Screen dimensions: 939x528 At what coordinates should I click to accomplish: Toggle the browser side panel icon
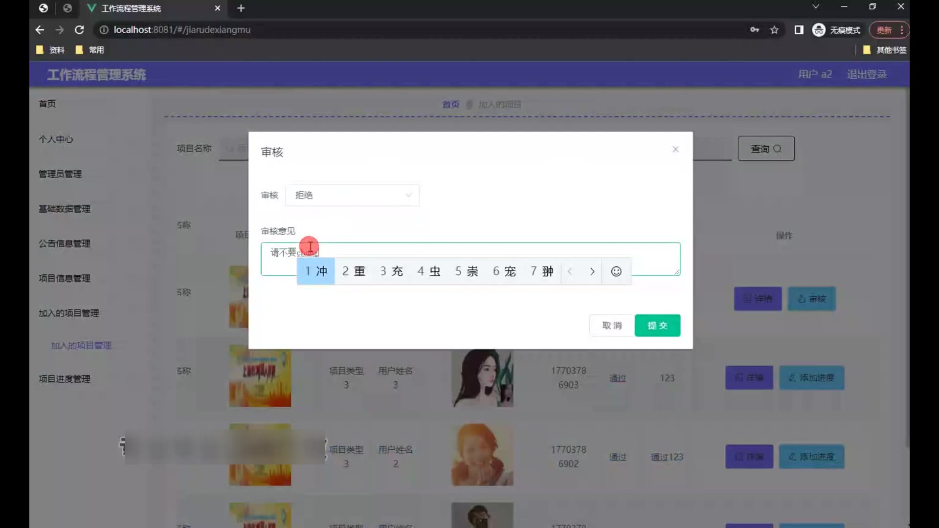point(799,30)
